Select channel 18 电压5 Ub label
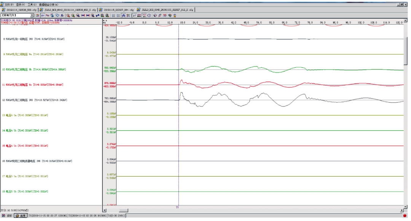Image resolution: width=411 pixels, height=221 pixels. tap(25, 191)
